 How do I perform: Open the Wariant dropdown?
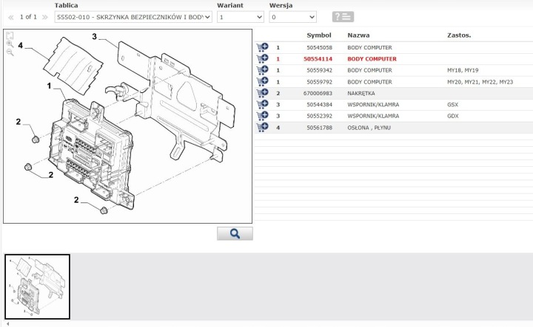pos(241,17)
